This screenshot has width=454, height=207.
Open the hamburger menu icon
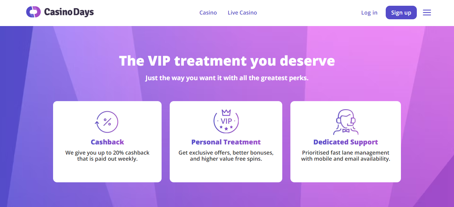pos(427,13)
